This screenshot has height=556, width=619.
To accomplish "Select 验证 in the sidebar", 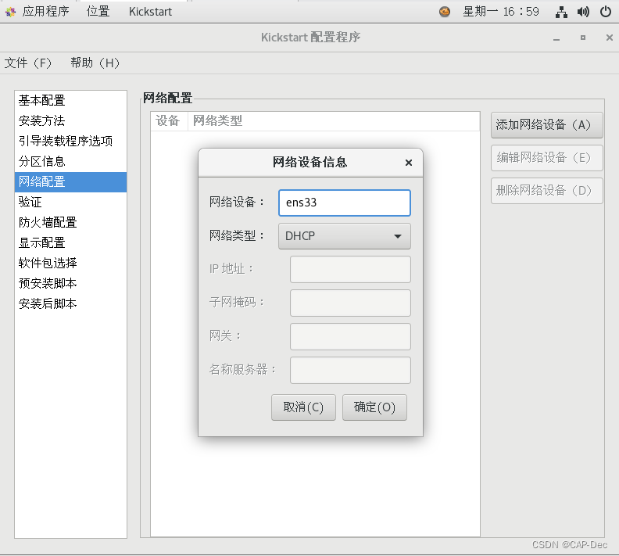I will coord(70,203).
